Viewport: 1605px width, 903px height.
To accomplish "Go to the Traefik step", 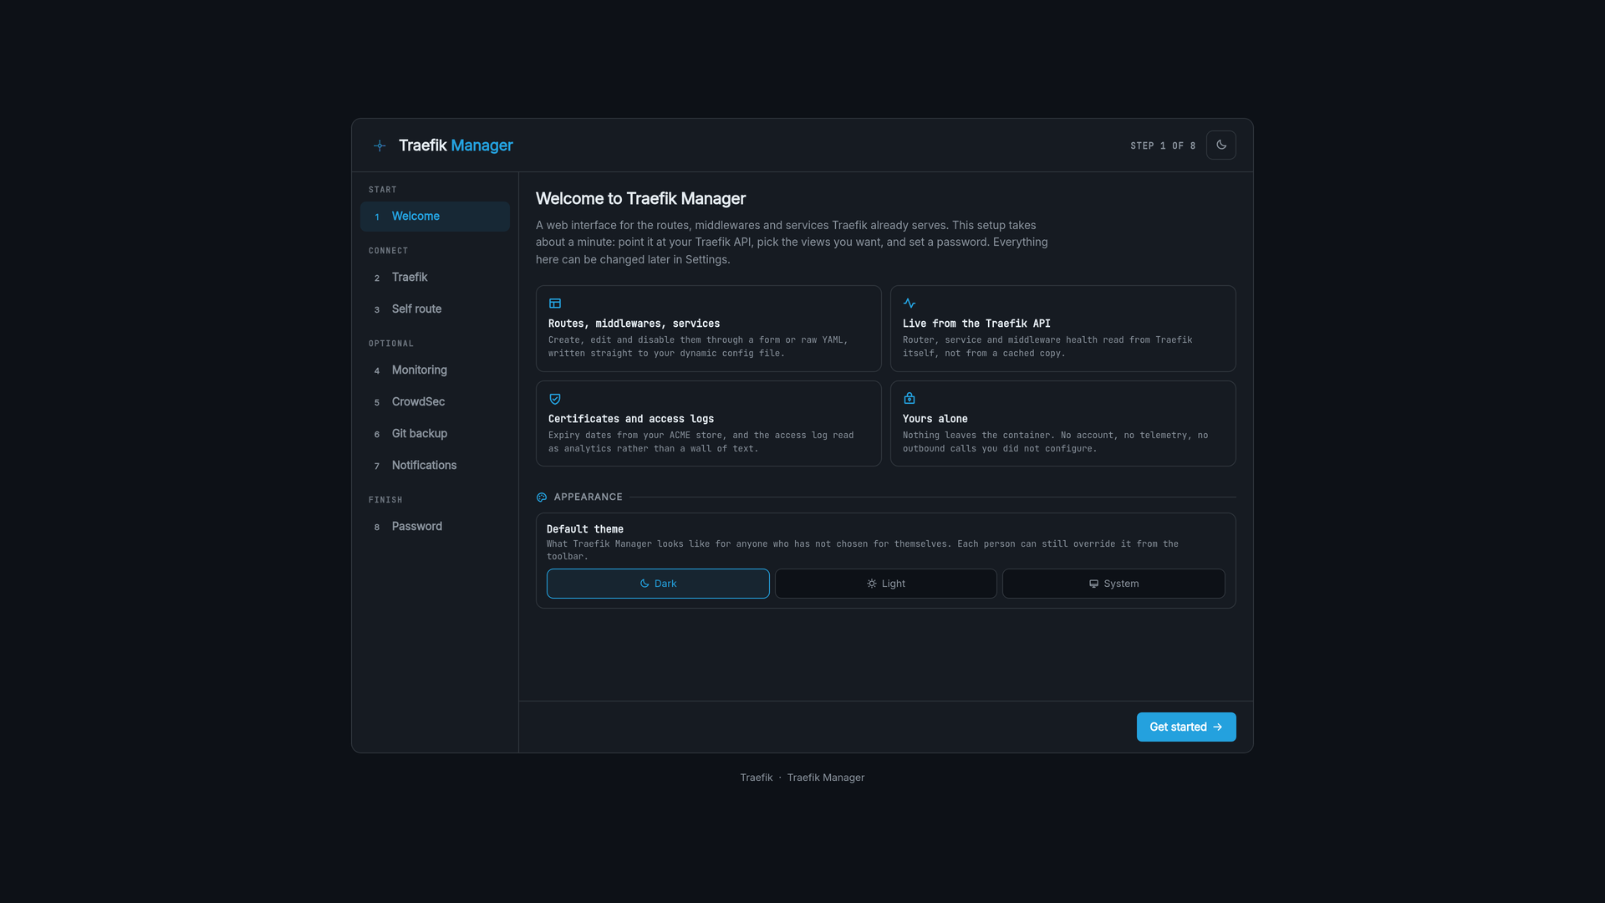I will pos(435,278).
